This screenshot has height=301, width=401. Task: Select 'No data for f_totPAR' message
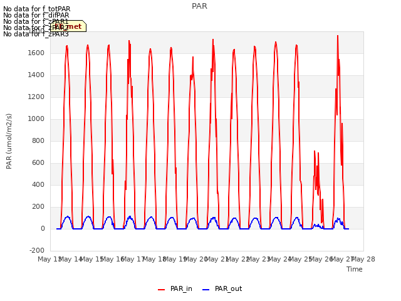(36, 9)
